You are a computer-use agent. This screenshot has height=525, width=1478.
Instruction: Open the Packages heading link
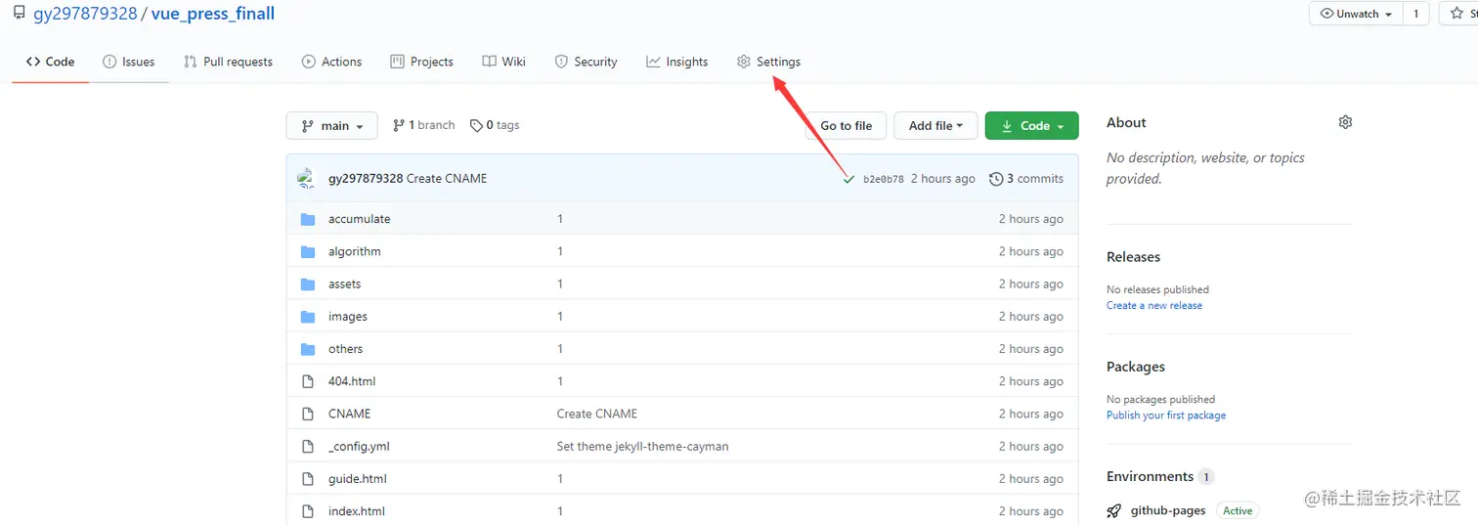(x=1136, y=367)
